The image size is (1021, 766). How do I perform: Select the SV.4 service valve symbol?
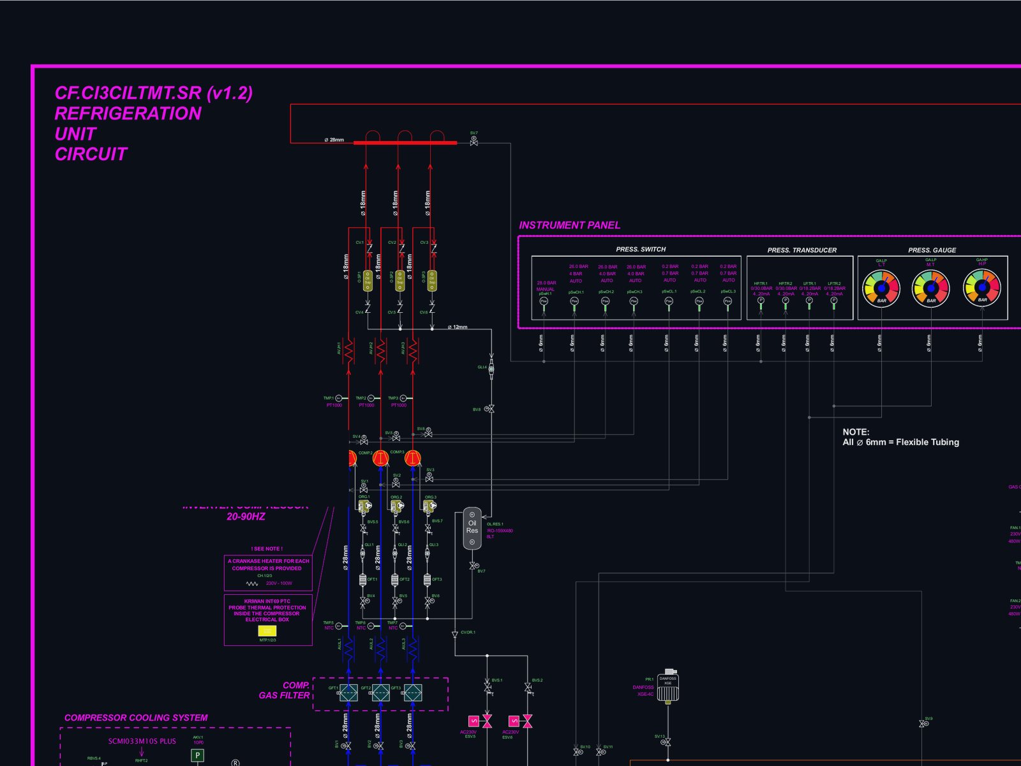tap(364, 440)
